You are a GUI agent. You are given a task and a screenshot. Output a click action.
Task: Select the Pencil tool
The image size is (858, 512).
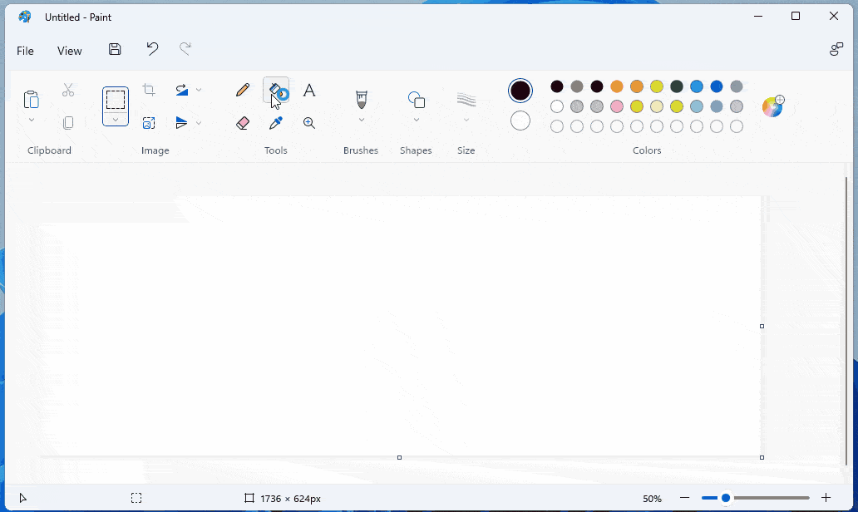coord(242,90)
